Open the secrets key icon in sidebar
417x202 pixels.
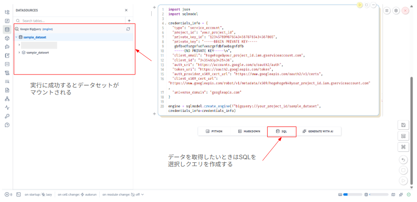pos(7,116)
